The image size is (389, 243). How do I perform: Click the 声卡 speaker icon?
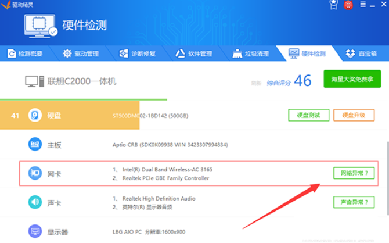(x=35, y=202)
